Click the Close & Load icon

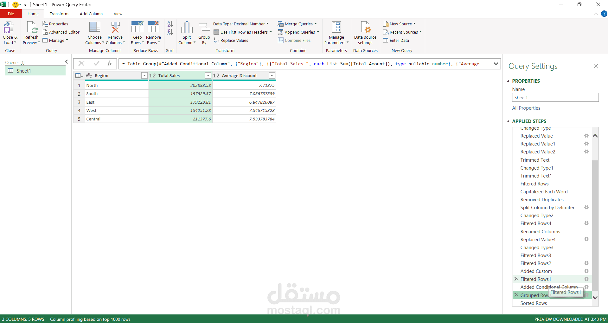9,28
